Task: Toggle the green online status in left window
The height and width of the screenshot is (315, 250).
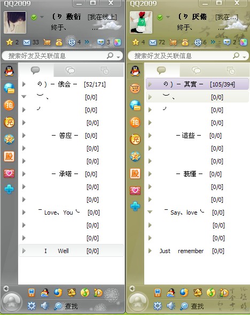Action: tap(34, 17)
